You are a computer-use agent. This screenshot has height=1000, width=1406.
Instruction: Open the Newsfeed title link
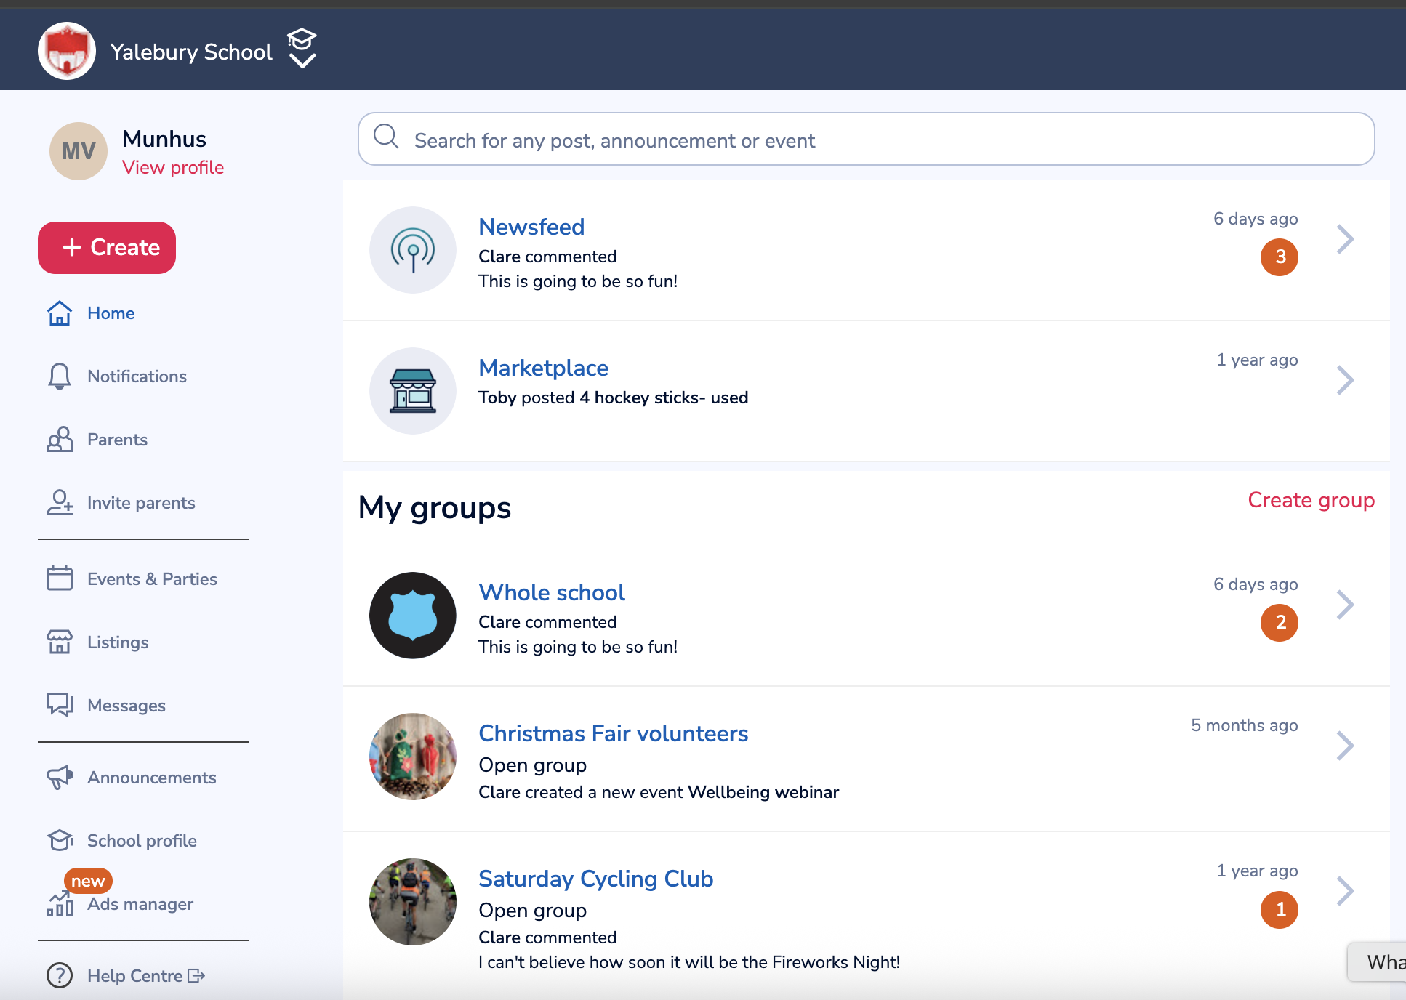point(531,227)
